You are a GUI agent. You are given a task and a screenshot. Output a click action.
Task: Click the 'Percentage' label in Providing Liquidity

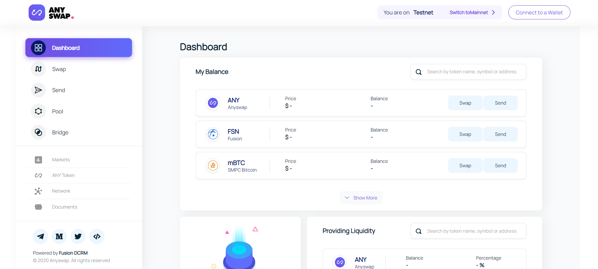[489, 258]
